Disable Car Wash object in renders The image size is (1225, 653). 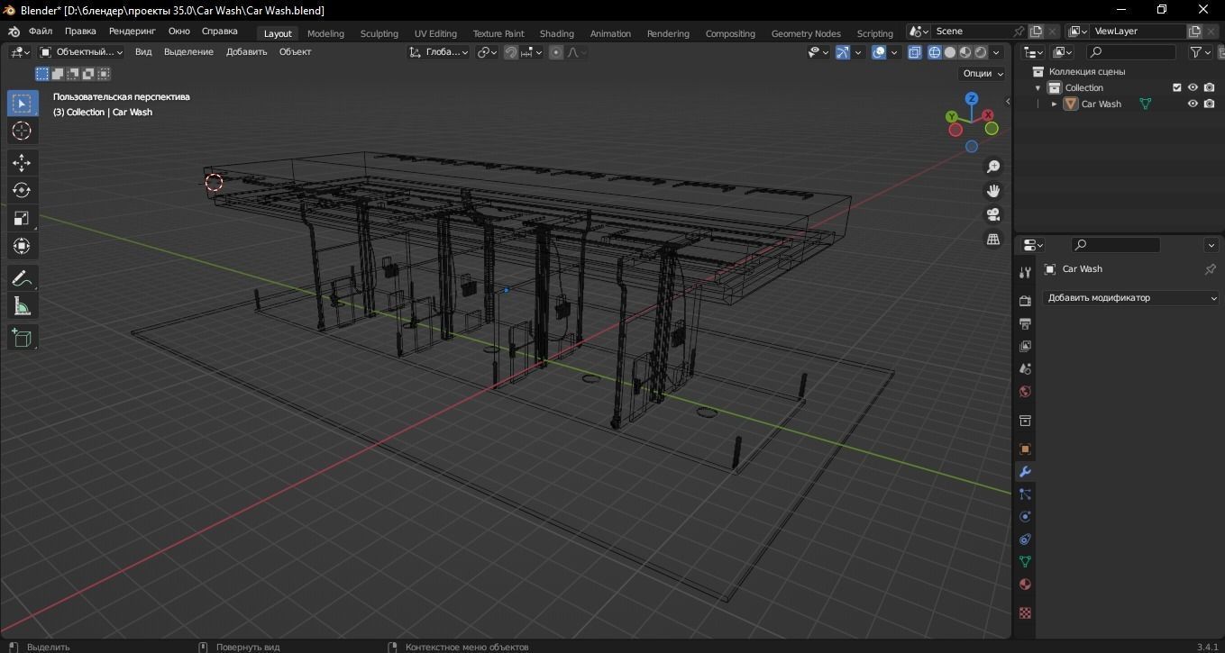pyautogui.click(x=1209, y=104)
